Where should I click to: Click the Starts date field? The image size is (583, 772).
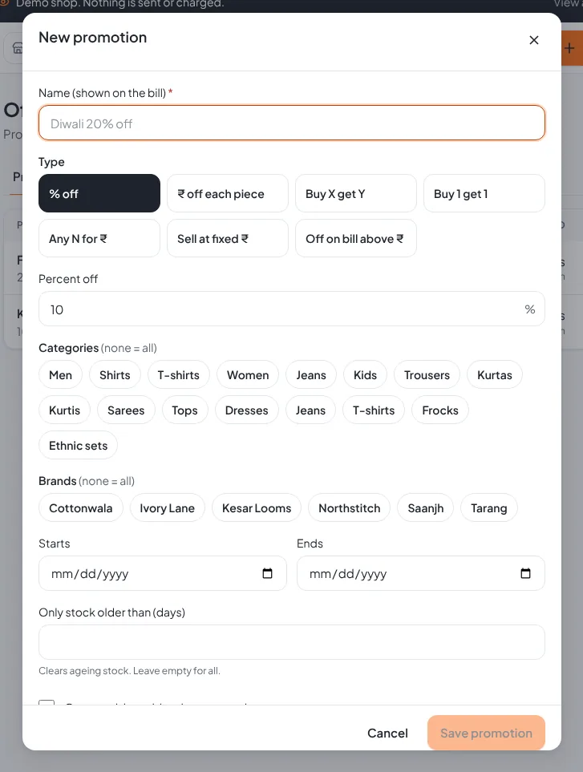point(163,573)
